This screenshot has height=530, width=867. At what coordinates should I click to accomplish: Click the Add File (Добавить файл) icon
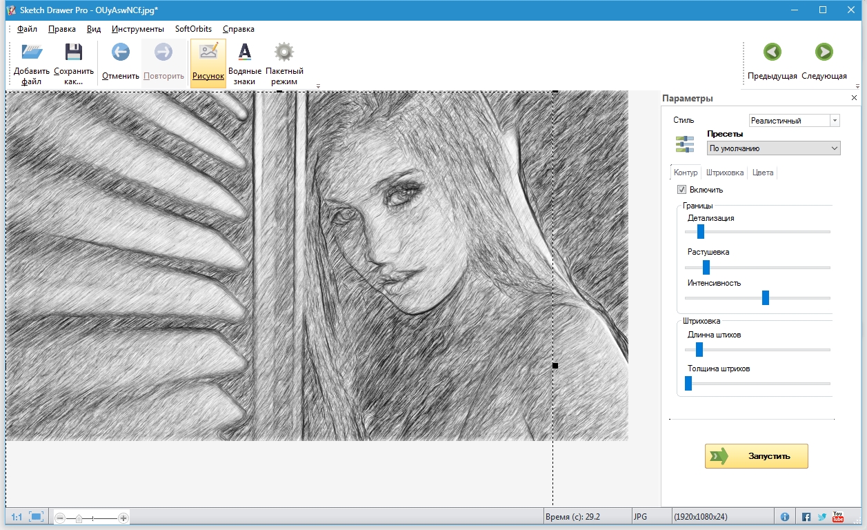(32, 52)
